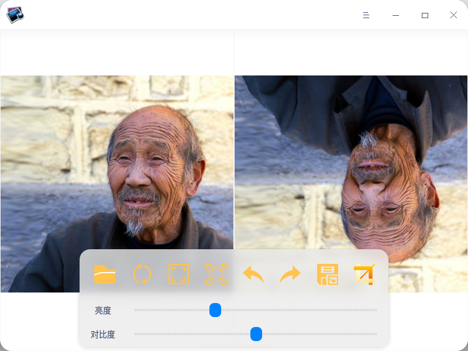Click the rotate image circular arrows icon
Screen dimensions: 468x351
(142, 274)
